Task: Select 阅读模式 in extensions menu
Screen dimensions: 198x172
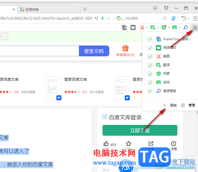Action: 170,48
